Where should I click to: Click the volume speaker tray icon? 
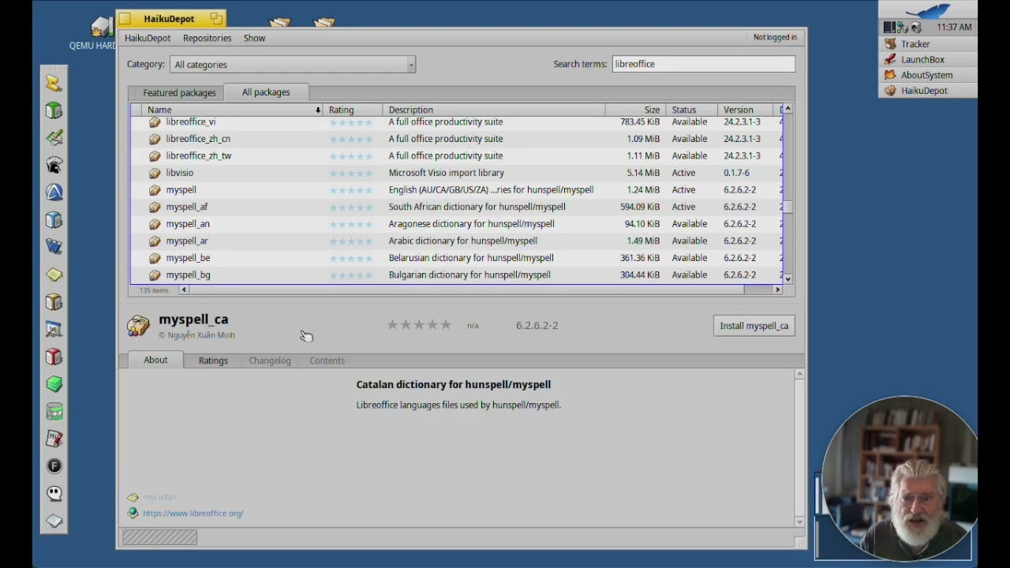[915, 27]
